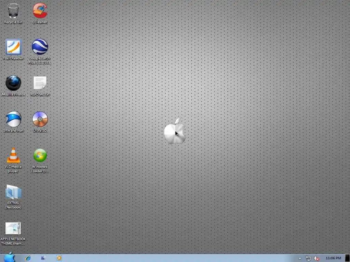Select the EXTRAS (Netbook) folder
Screen dimensions: 350x262
[13, 197]
